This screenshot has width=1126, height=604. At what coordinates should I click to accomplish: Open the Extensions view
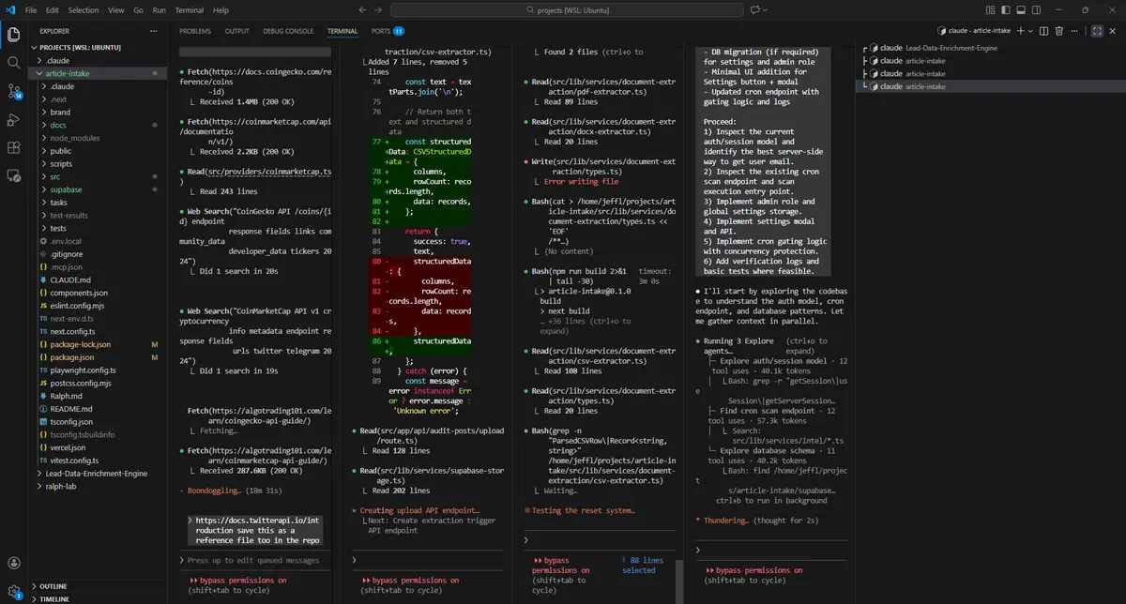(14, 147)
